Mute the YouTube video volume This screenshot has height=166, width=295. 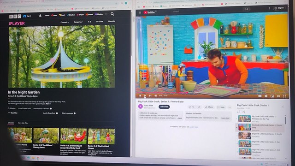(x=156, y=95)
